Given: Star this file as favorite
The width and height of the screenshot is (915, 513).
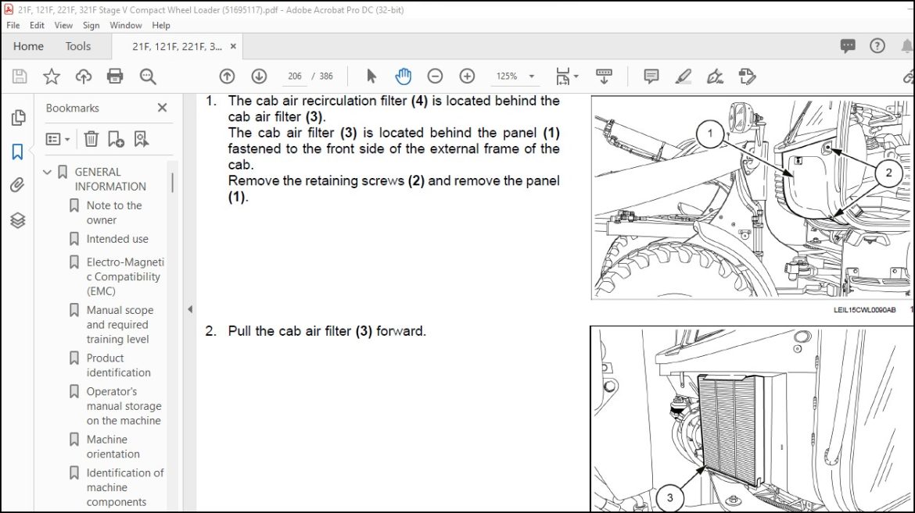Looking at the screenshot, I should (52, 76).
